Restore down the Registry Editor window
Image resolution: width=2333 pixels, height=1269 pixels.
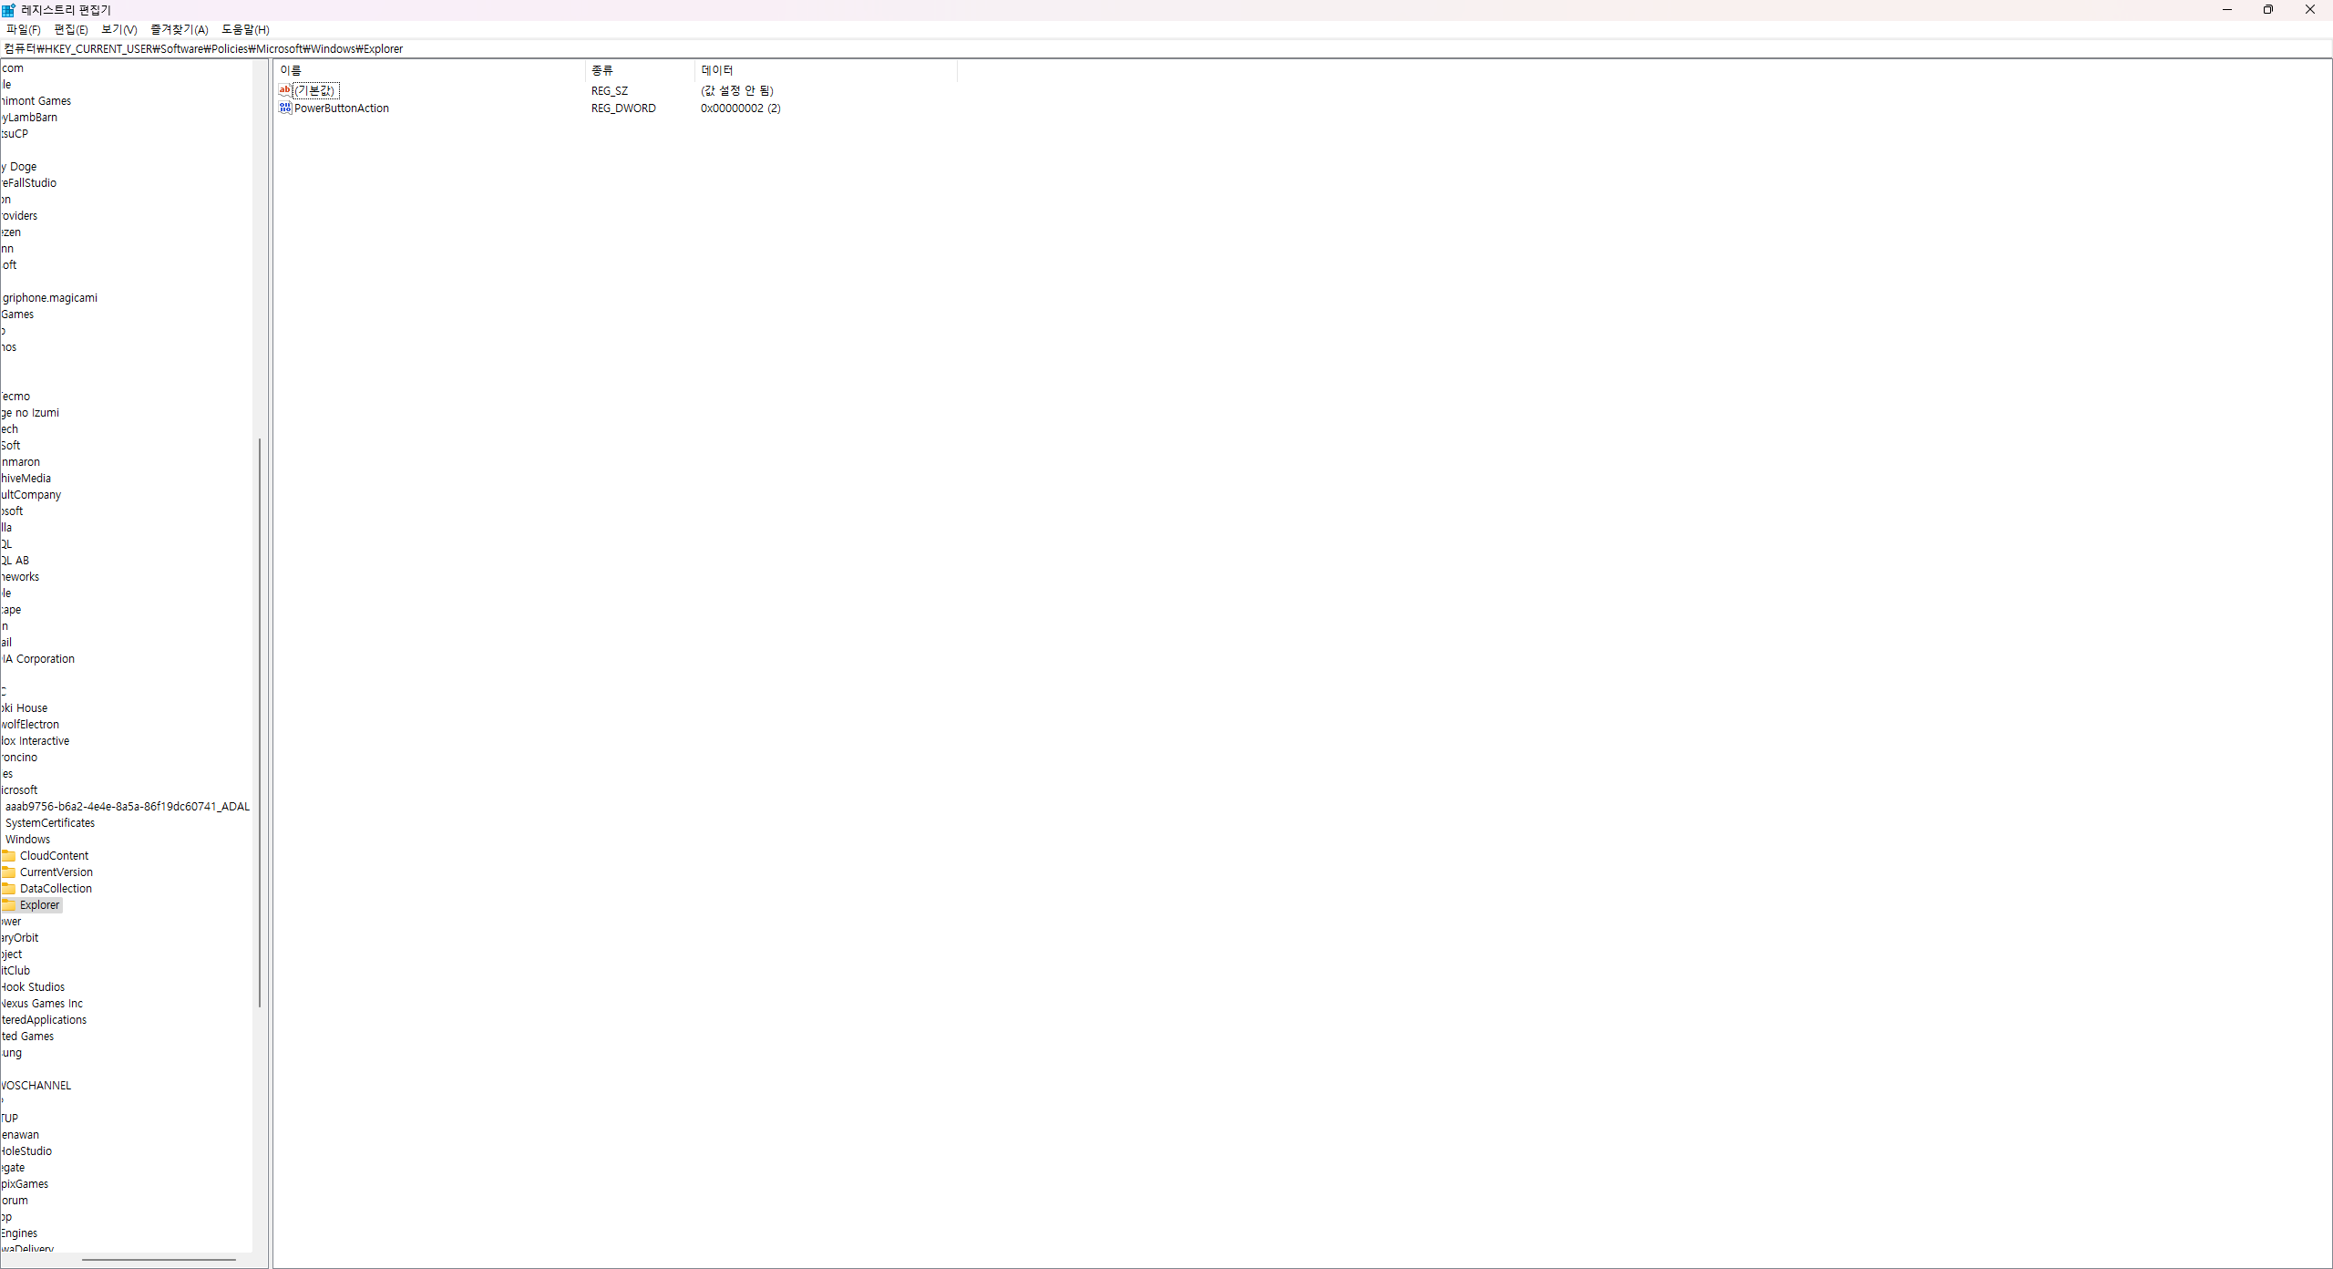[2268, 10]
